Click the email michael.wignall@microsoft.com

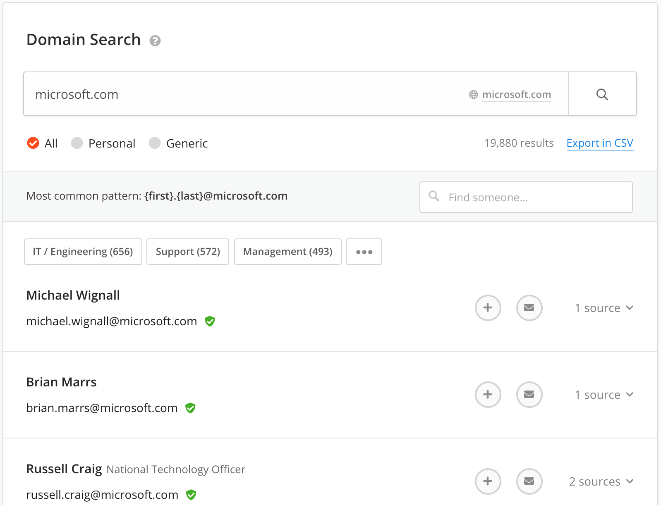112,321
